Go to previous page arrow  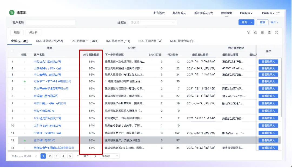36,156
